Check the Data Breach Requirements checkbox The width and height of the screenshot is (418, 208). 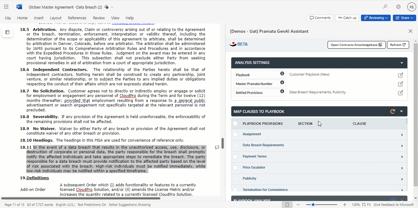(x=235, y=146)
